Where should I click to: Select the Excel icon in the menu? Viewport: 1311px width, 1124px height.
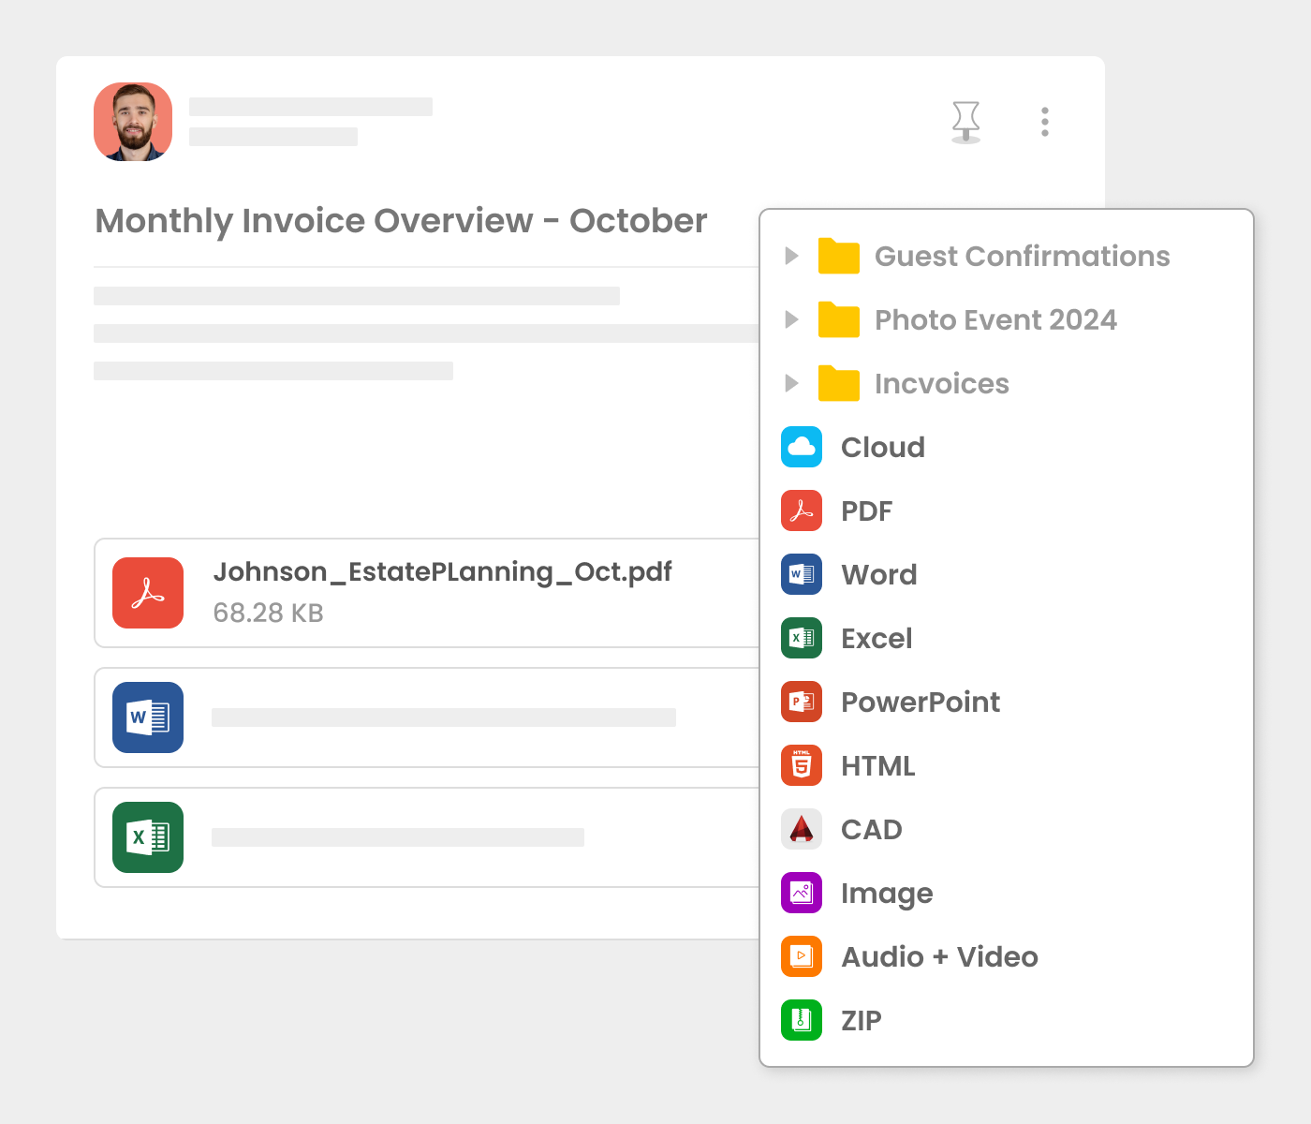pyautogui.click(x=802, y=638)
